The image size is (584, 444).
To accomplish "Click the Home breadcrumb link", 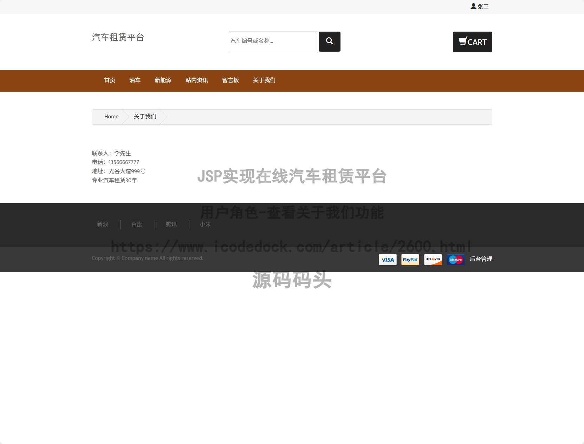I will tap(111, 116).
